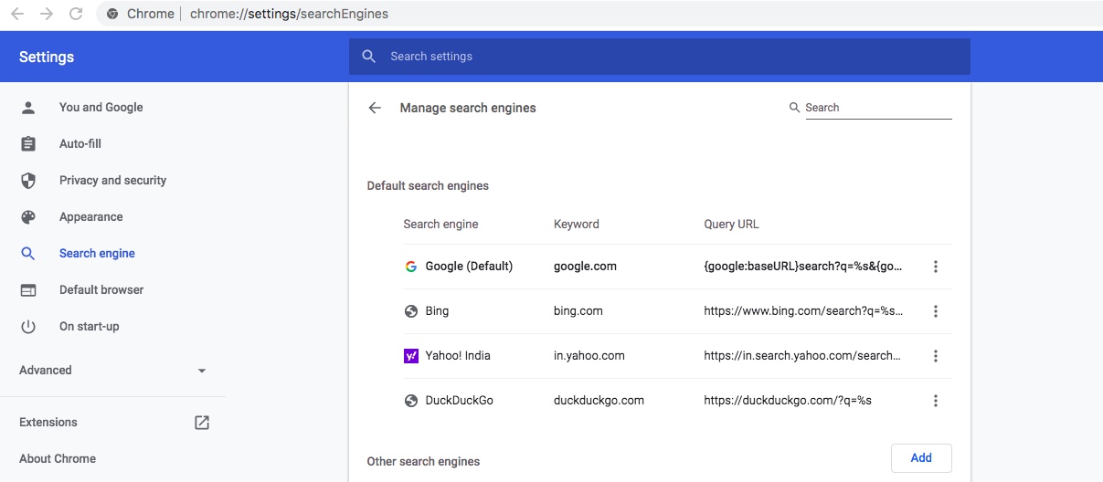The image size is (1103, 482).
Task: Click the Search settings field
Action: [x=659, y=57]
